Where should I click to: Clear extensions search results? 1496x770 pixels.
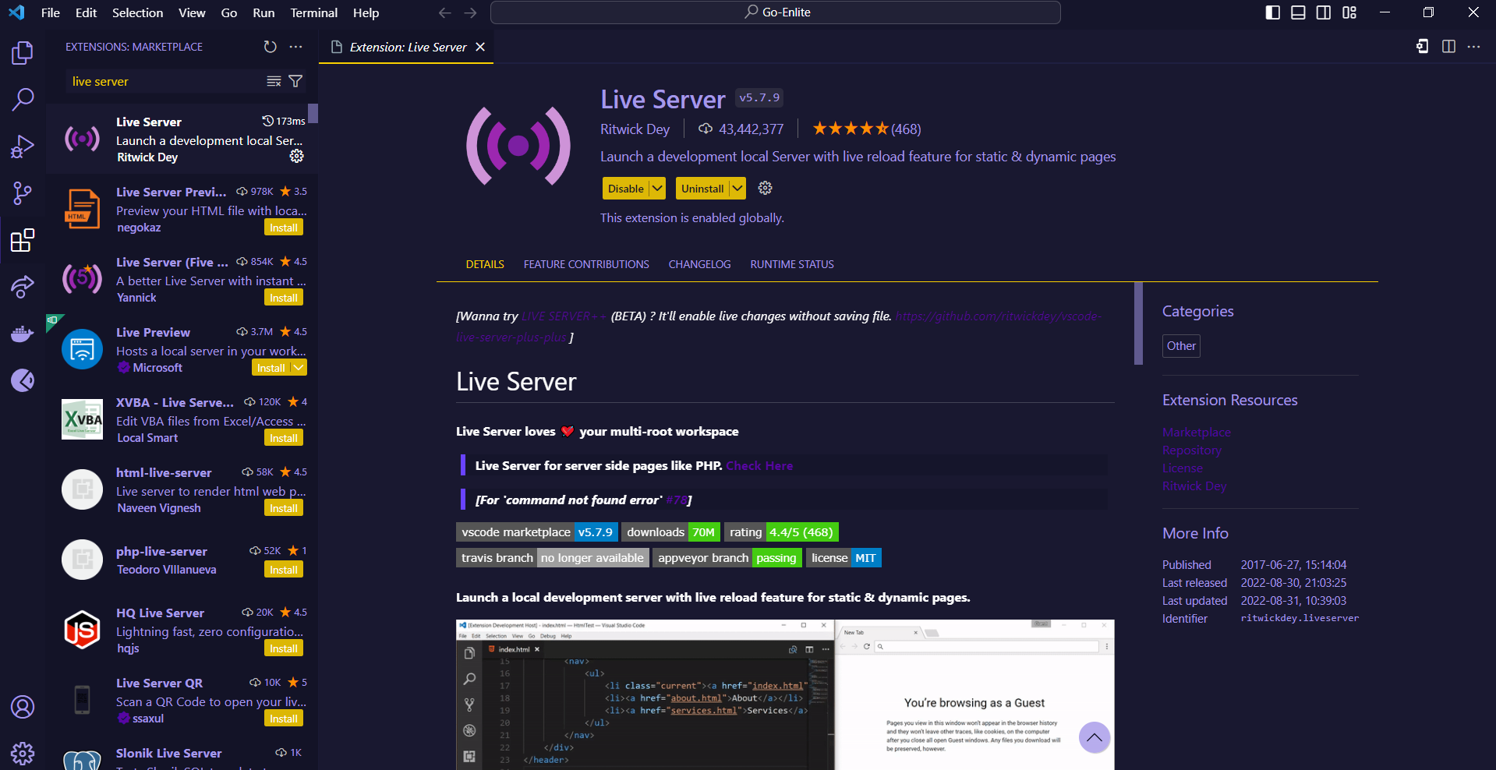pyautogui.click(x=274, y=81)
